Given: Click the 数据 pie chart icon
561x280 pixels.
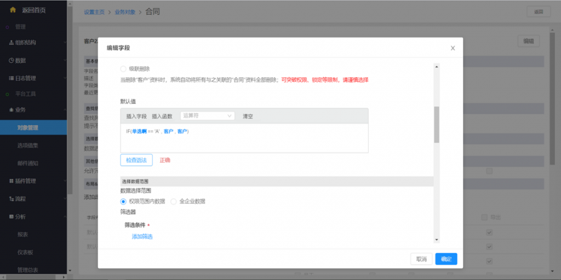Looking at the screenshot, I should [11, 61].
